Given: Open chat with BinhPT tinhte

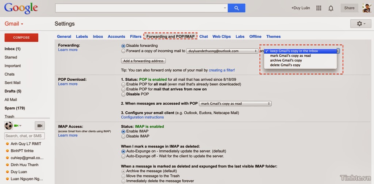Looking at the screenshot, I should 22,151.
